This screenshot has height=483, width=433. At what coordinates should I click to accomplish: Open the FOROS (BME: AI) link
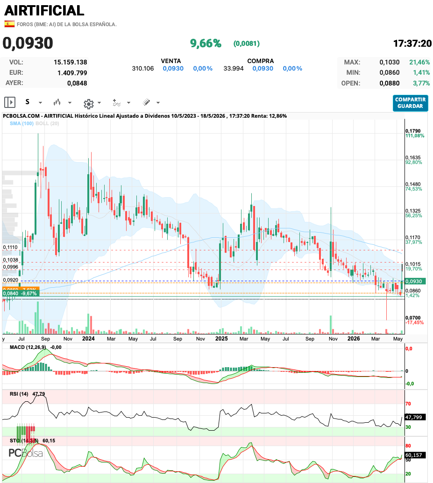point(66,24)
